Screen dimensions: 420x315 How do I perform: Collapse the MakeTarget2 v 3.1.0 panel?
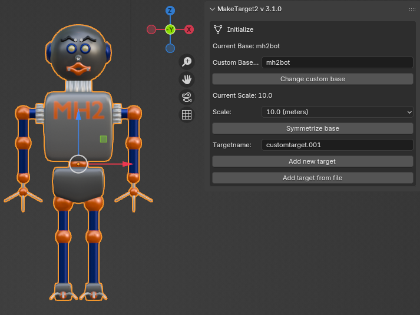pyautogui.click(x=213, y=9)
